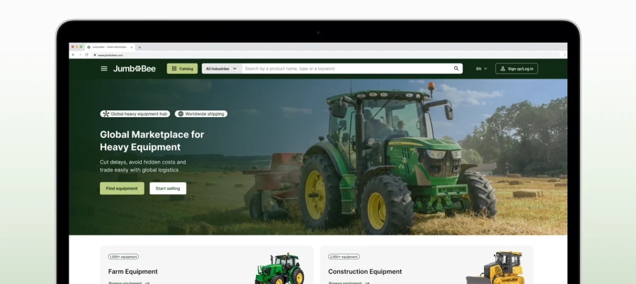Click the product search input field
Image resolution: width=636 pixels, height=284 pixels.
(x=343, y=69)
